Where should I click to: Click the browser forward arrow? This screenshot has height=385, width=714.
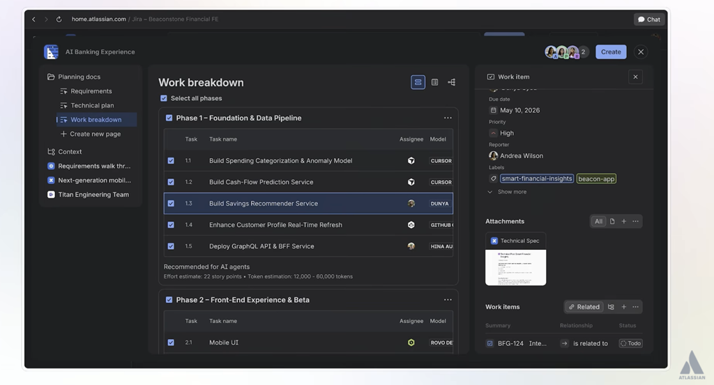[x=46, y=19]
